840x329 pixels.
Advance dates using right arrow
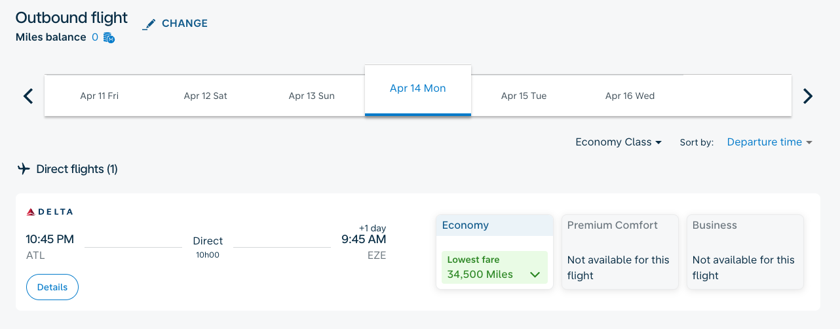[808, 96]
